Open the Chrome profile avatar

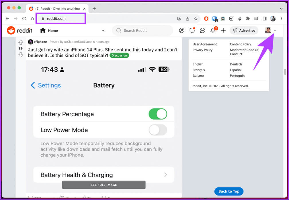[x=273, y=19]
